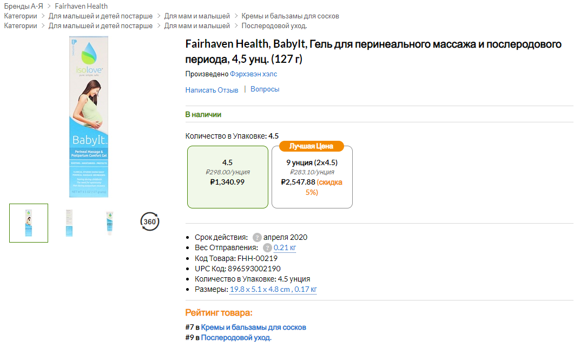
Task: Select the first product box thumbnail
Action: pos(28,223)
